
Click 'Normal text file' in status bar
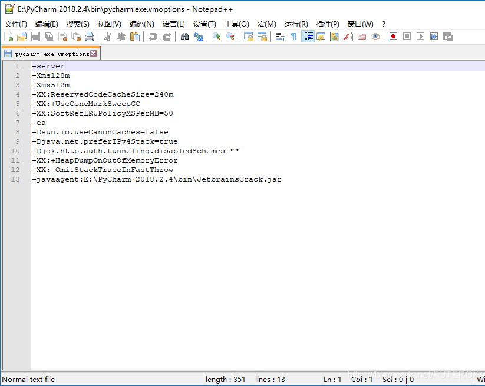[x=28, y=379]
